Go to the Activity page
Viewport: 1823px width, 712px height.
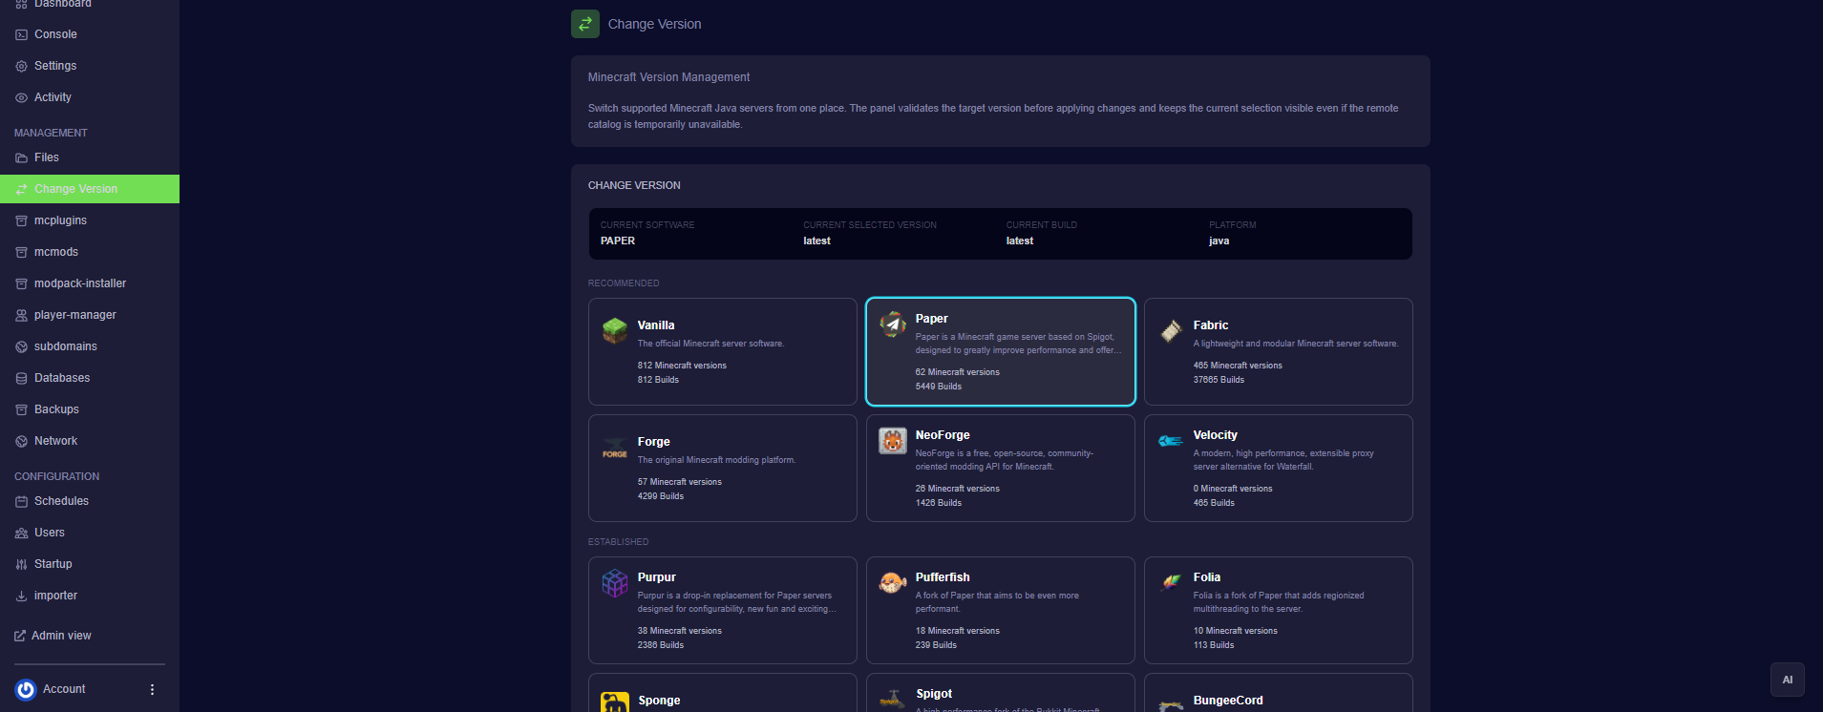[x=90, y=97]
